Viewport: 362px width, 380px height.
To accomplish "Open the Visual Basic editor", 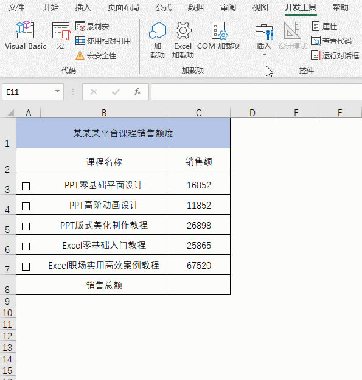I will (x=25, y=35).
